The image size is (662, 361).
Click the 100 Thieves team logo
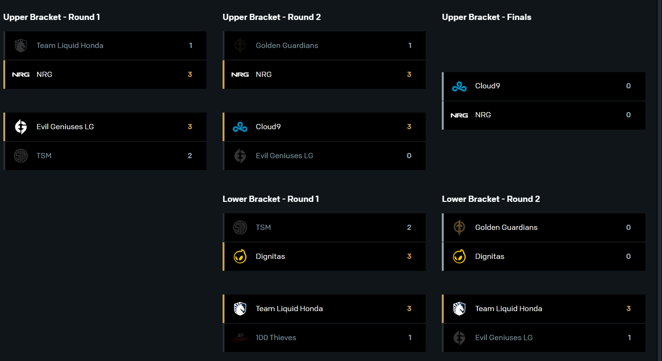[x=240, y=338]
